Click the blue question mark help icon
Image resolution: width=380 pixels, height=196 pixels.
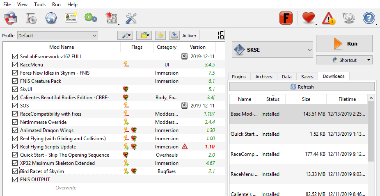[369, 18]
